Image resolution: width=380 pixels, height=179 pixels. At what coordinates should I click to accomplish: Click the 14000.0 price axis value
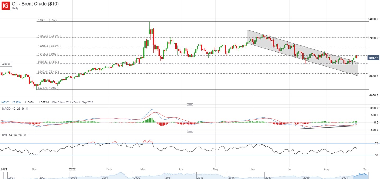pos(373,19)
